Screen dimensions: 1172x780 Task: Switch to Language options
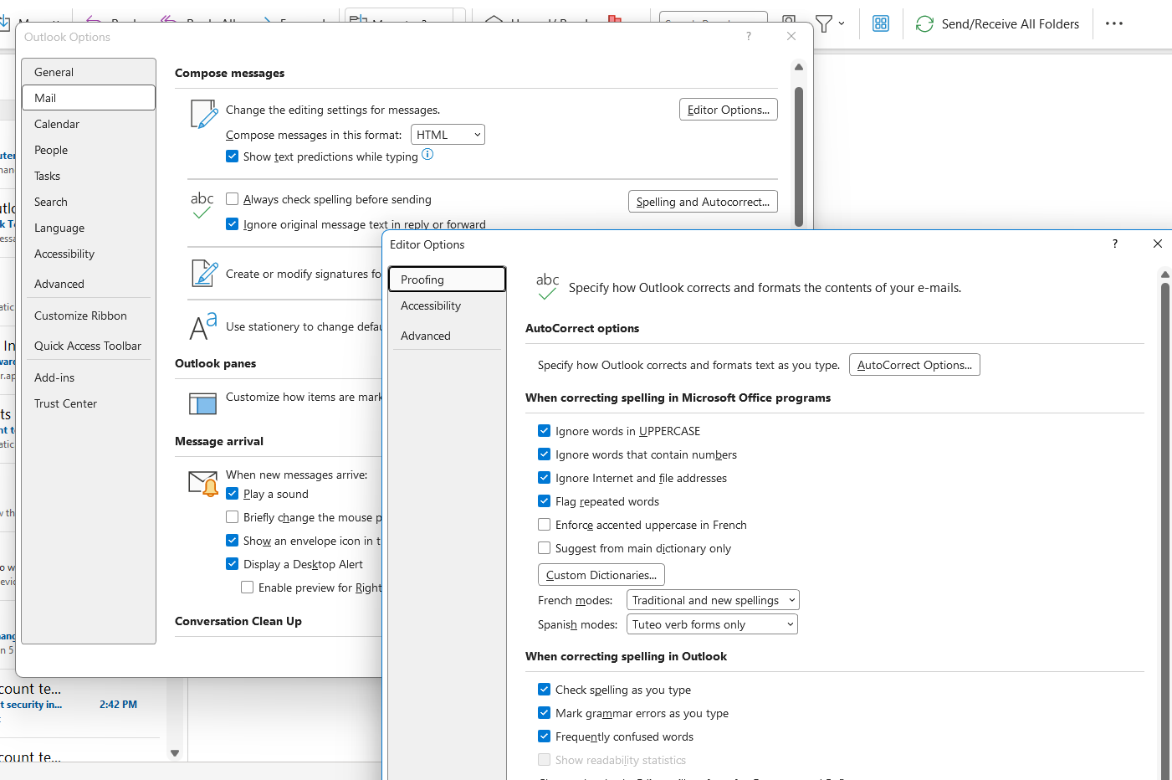(89, 228)
